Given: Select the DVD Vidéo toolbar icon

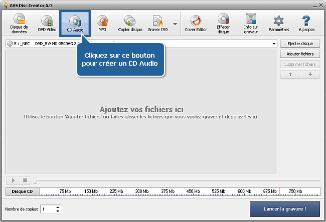Looking at the screenshot, I should tap(47, 23).
